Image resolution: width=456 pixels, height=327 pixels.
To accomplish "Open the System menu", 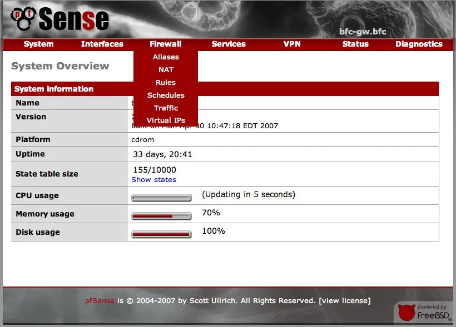I will tap(38, 44).
